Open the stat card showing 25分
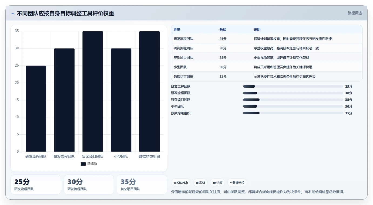The height and width of the screenshot is (205, 373). pyautogui.click(x=36, y=184)
